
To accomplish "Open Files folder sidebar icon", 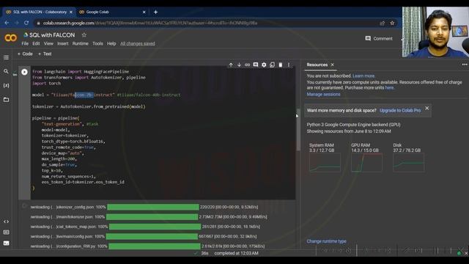I will click(x=6, y=100).
